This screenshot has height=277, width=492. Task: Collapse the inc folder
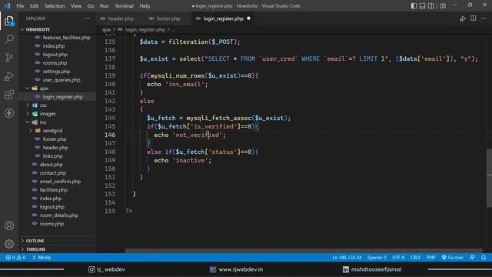(x=43, y=122)
